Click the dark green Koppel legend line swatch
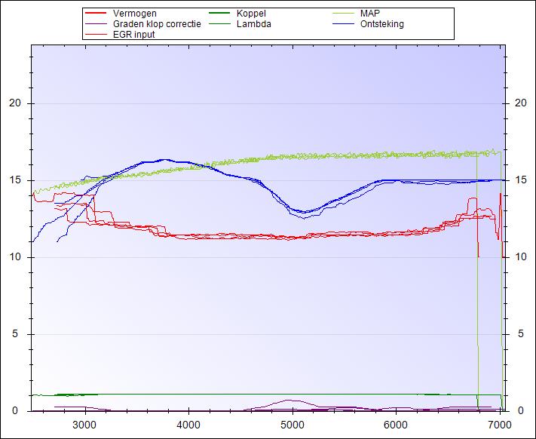This screenshot has height=439, width=536. (219, 14)
